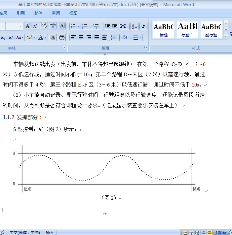Click the font size input box
This screenshot has height=235, width=232.
(x=12, y=26)
